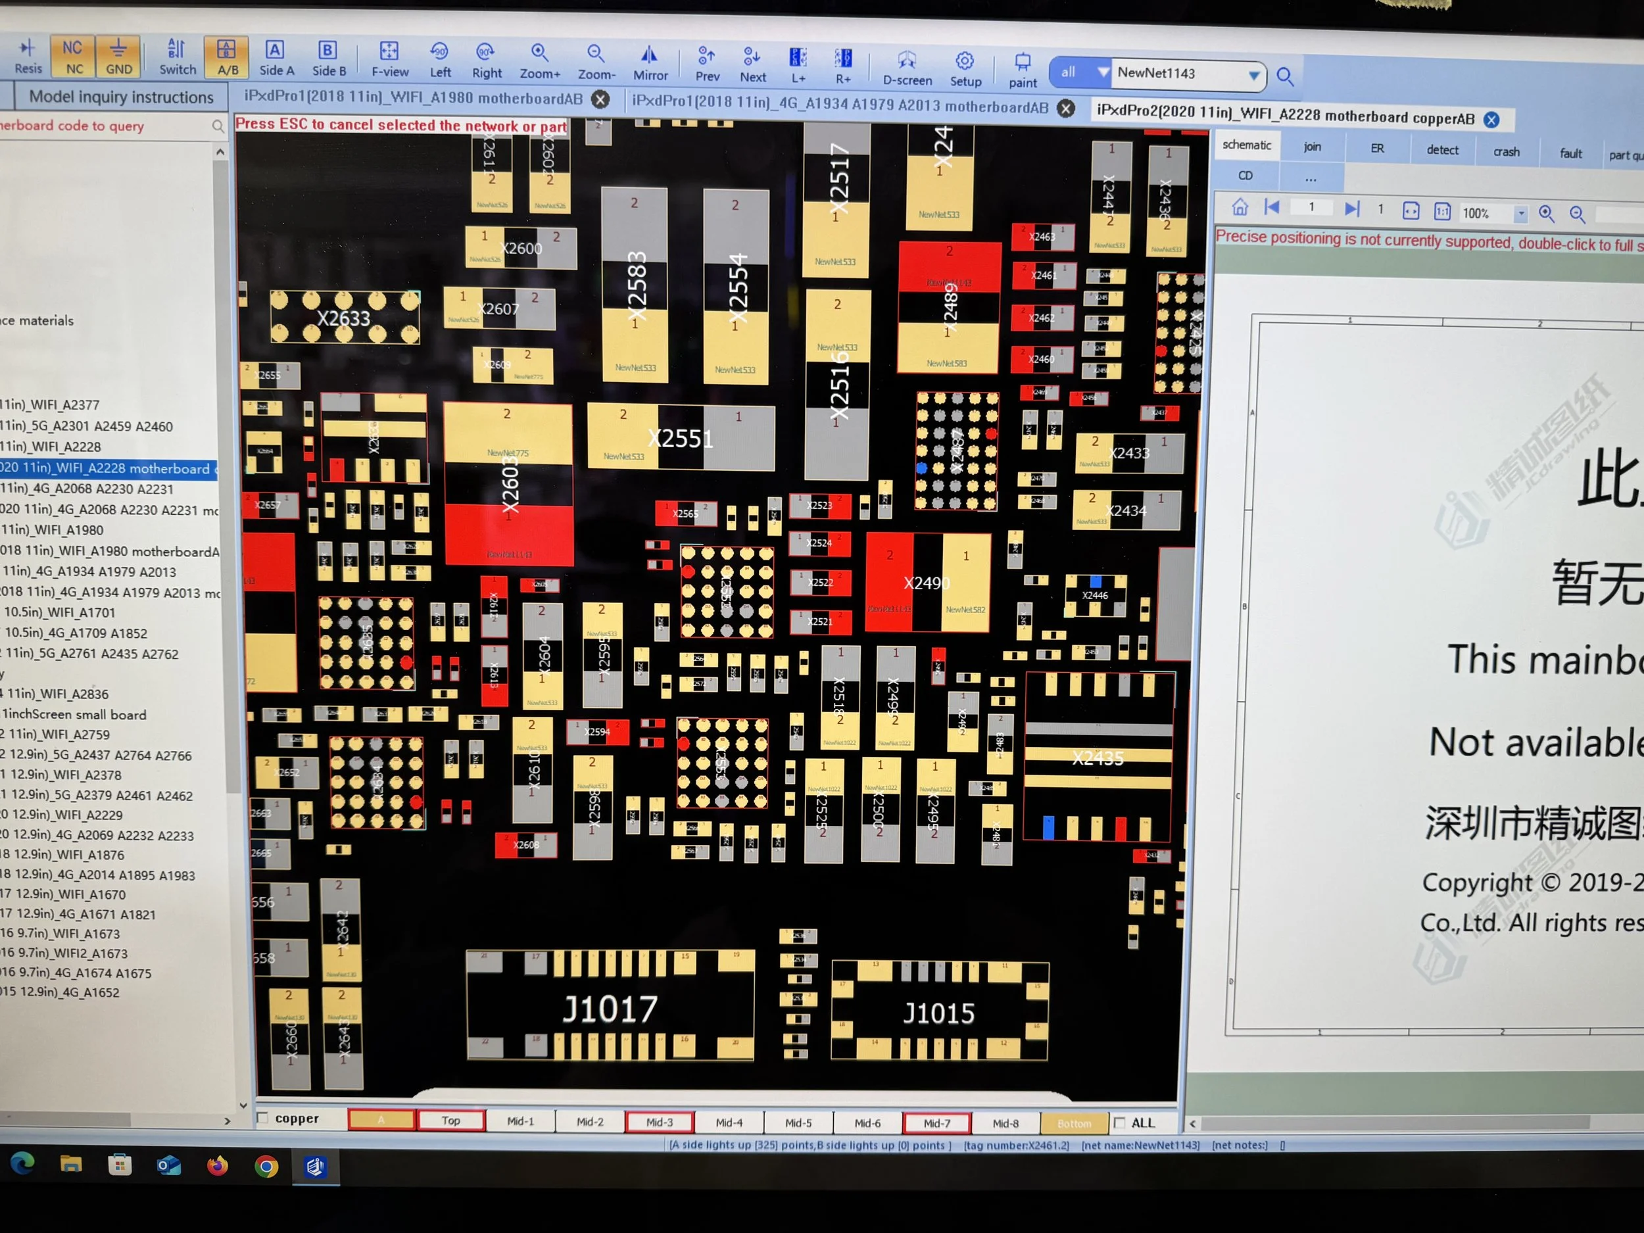Select the Mid-7 layer button
Image resolution: width=1644 pixels, height=1233 pixels.
[x=936, y=1123]
